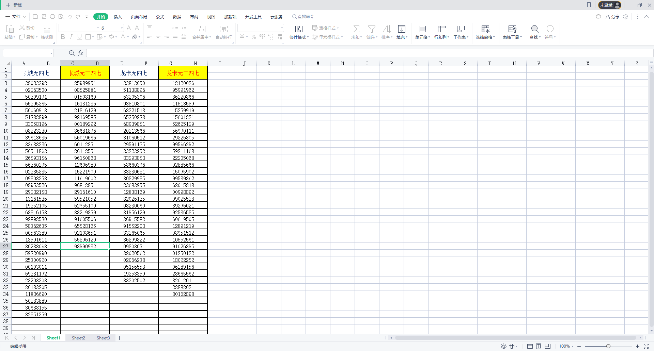Screen dimensions: 654x351
Task: Open the Freeze Panes (冻结窗格) tool
Action: 485,29
